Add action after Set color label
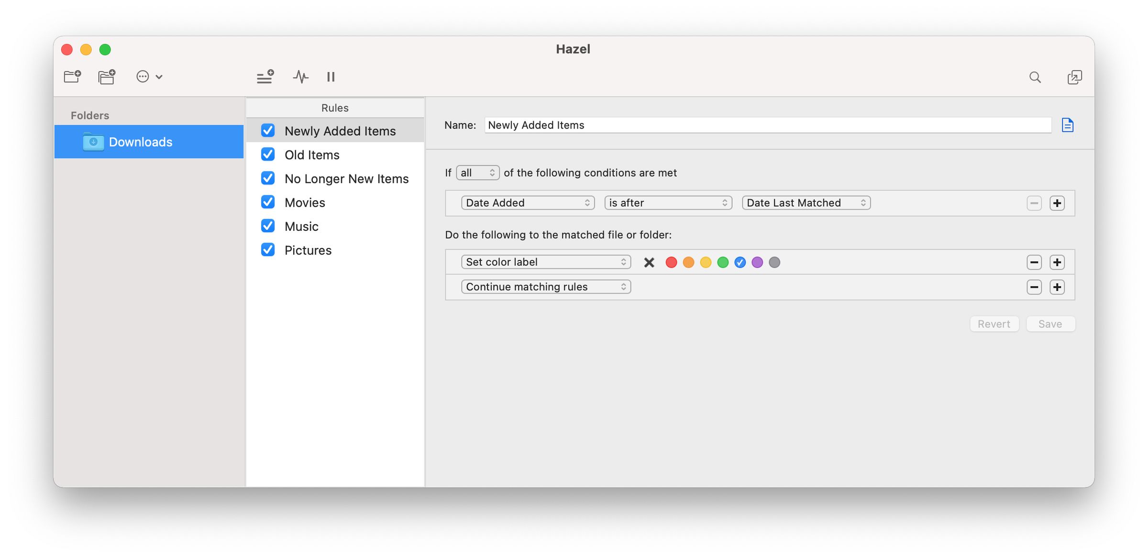1148x558 pixels. click(x=1057, y=262)
